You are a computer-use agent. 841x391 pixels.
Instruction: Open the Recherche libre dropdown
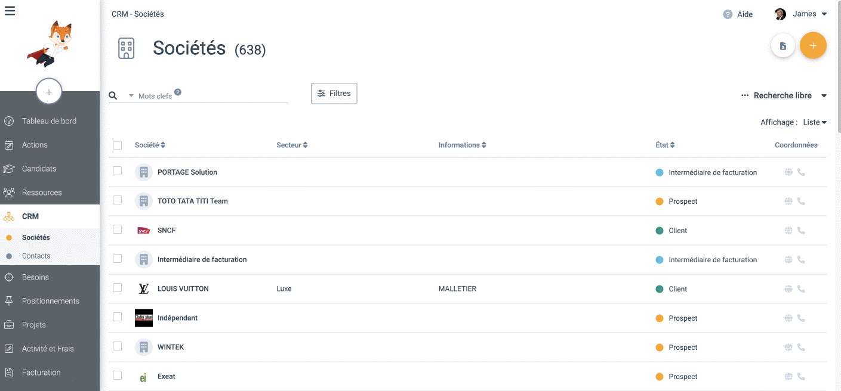[784, 95]
